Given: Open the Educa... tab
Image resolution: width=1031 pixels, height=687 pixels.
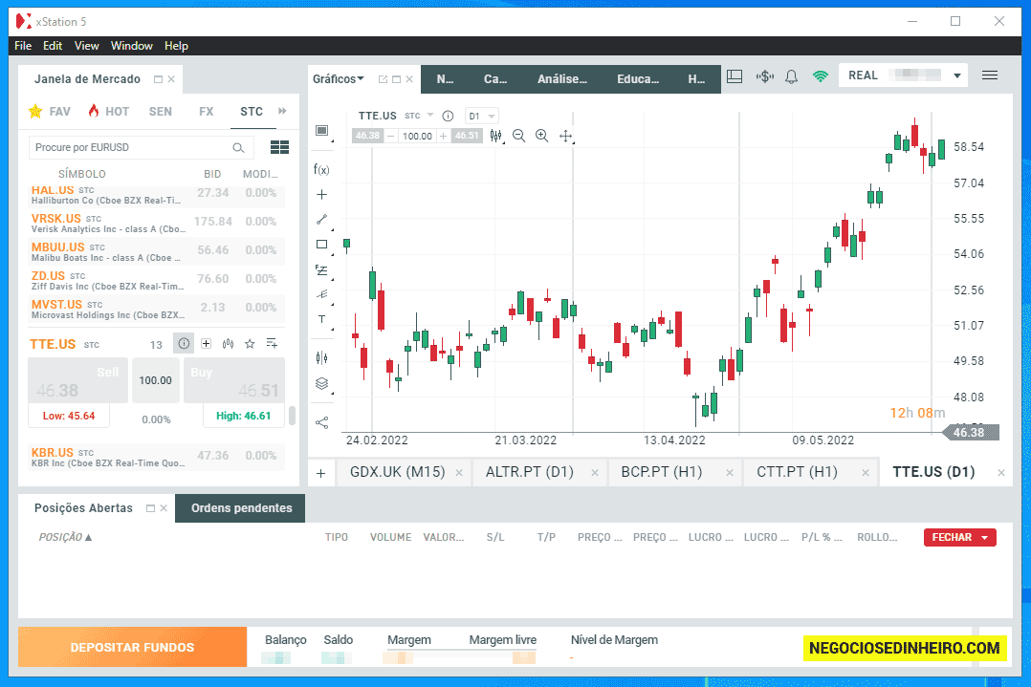Looking at the screenshot, I should coord(638,78).
